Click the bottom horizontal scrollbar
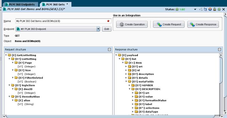The height and width of the screenshot is (118, 227). point(110,116)
